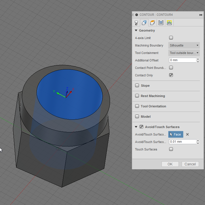Switch to the Geometry tab icon

click(x=144, y=23)
